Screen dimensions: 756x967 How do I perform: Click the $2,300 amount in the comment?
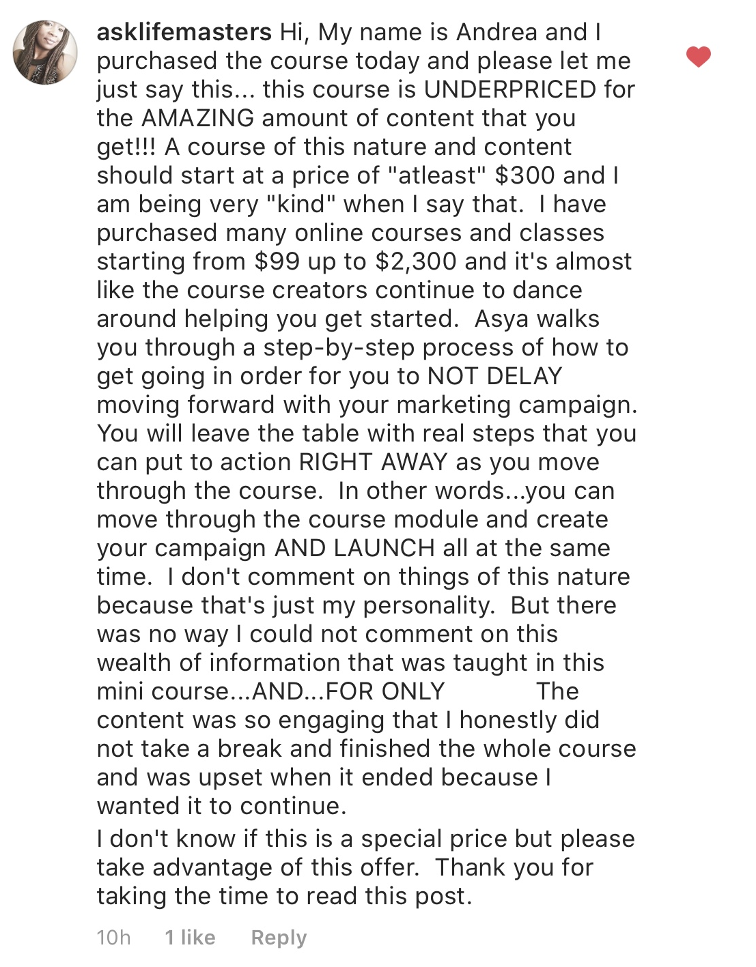(419, 261)
